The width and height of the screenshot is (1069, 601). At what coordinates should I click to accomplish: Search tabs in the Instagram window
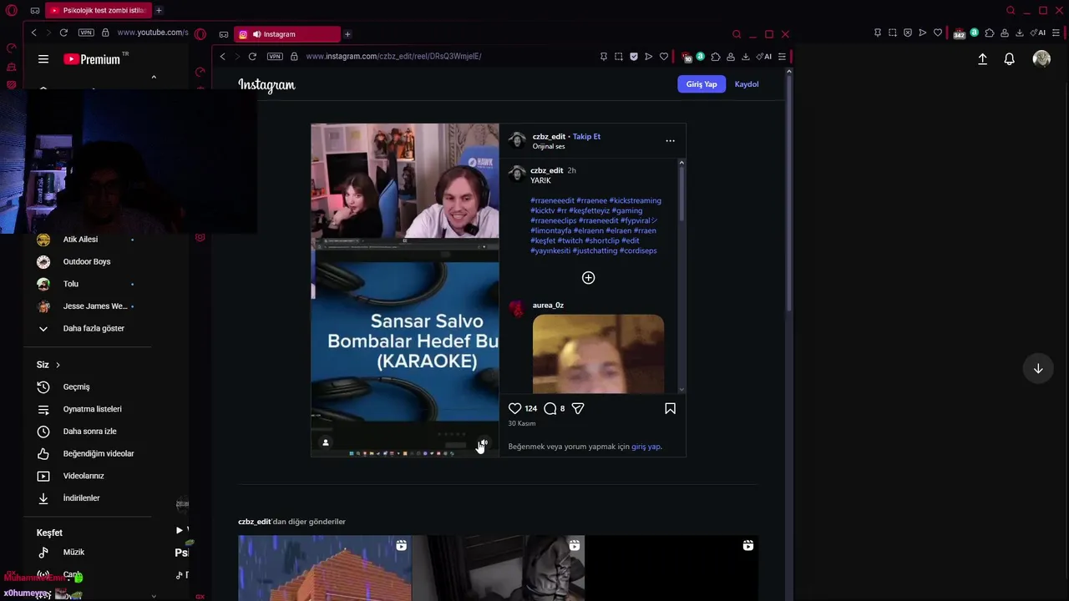coord(737,34)
